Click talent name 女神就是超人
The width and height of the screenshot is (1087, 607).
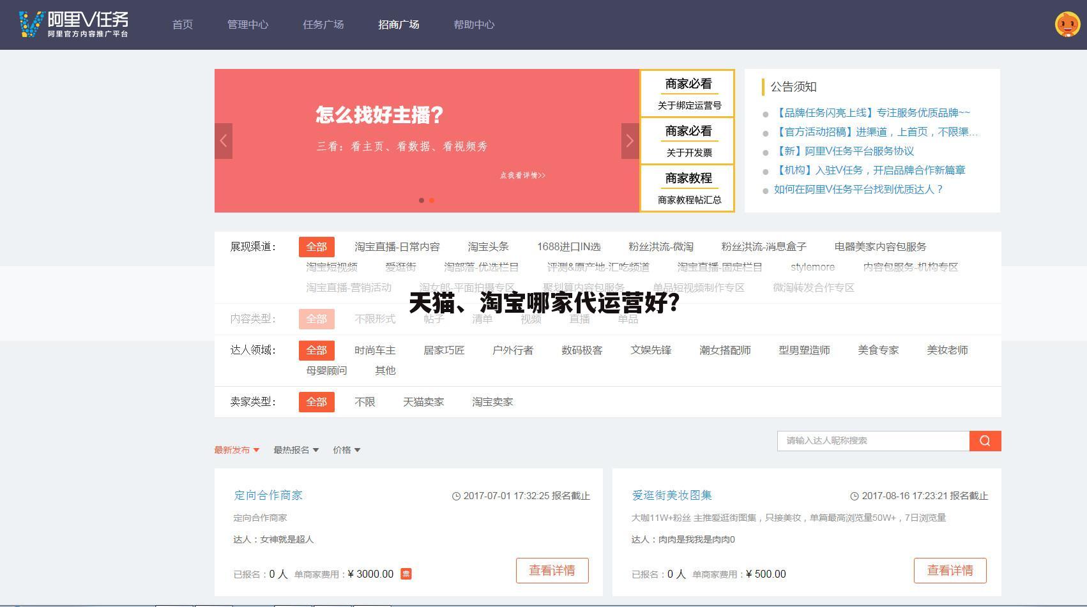(x=287, y=539)
